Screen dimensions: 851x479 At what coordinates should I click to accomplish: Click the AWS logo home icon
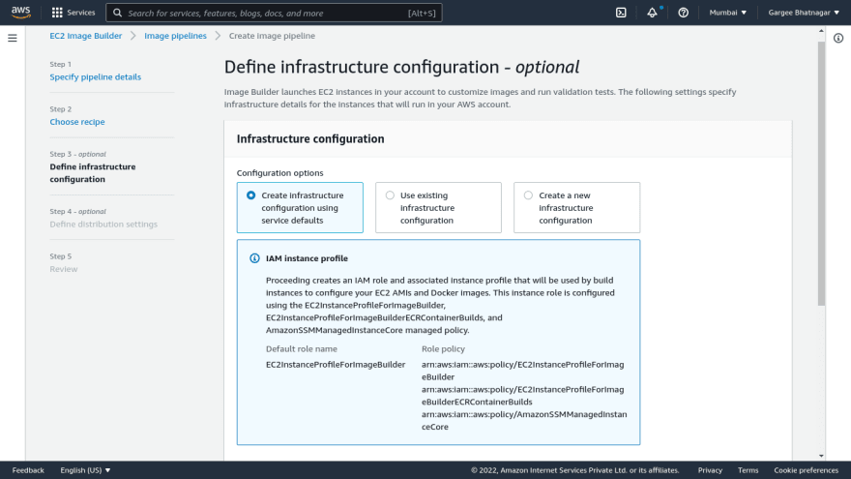pyautogui.click(x=21, y=12)
